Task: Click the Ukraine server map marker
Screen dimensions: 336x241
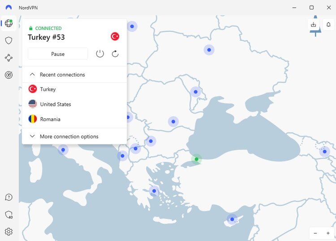Action: pyautogui.click(x=209, y=50)
